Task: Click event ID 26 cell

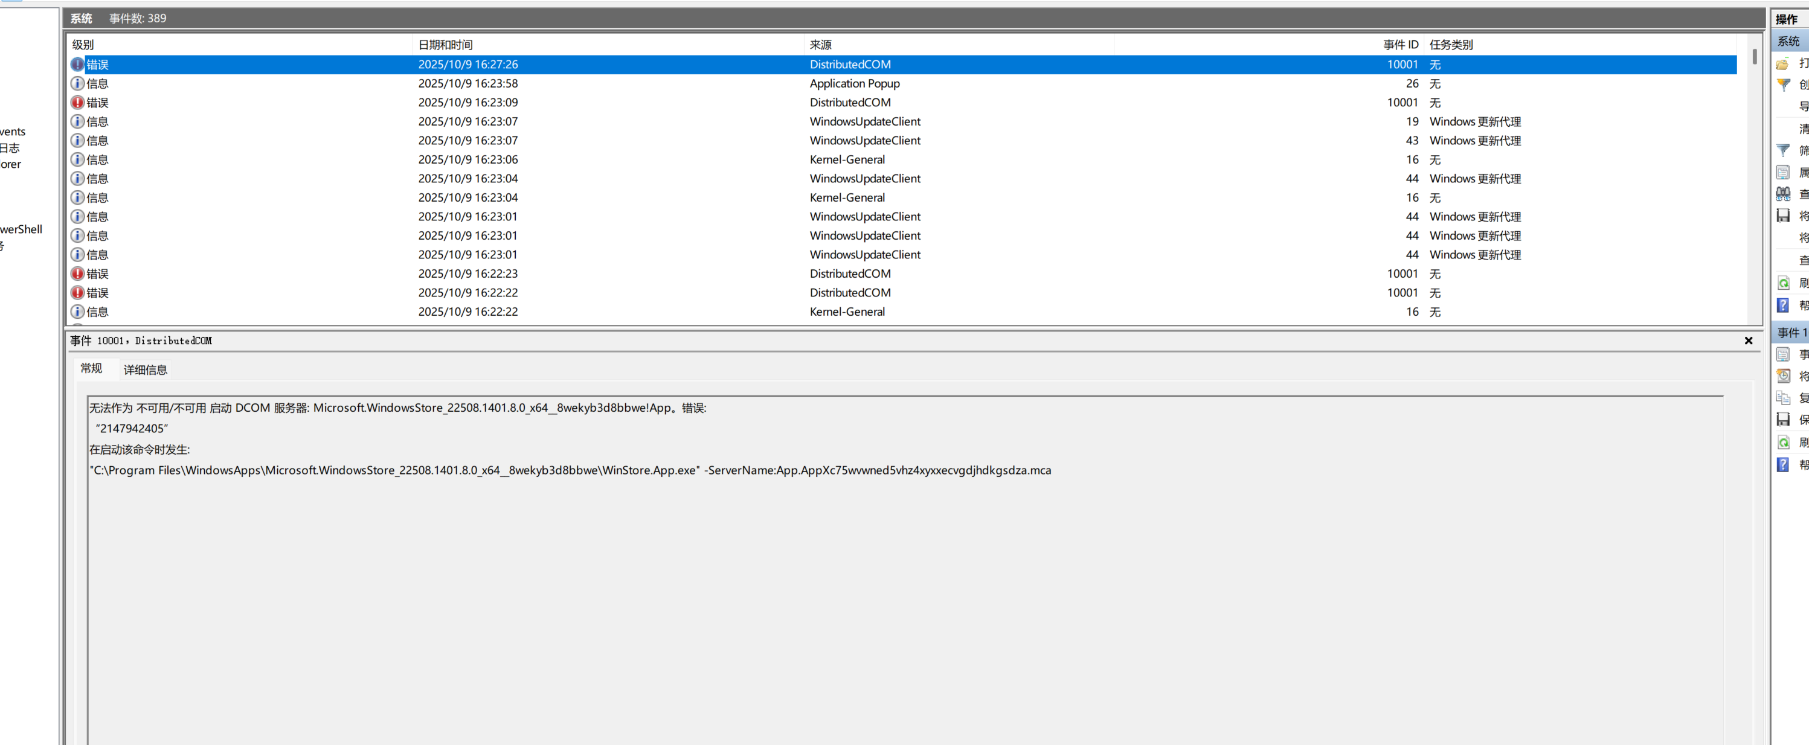Action: click(x=1412, y=83)
